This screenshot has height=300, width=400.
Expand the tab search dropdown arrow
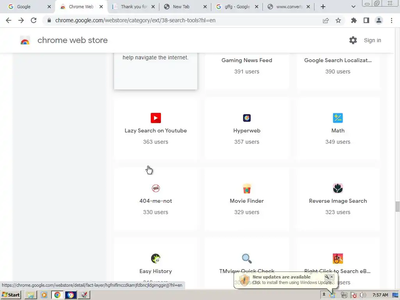click(x=353, y=7)
